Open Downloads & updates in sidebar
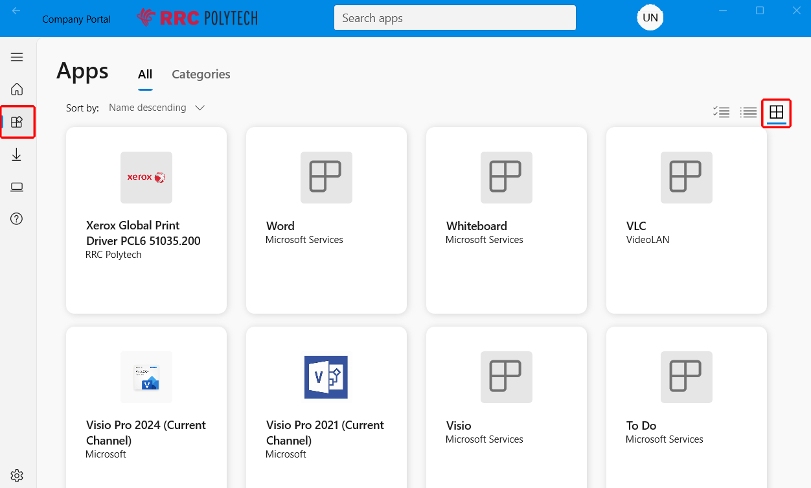Image resolution: width=811 pixels, height=488 pixels. point(17,155)
